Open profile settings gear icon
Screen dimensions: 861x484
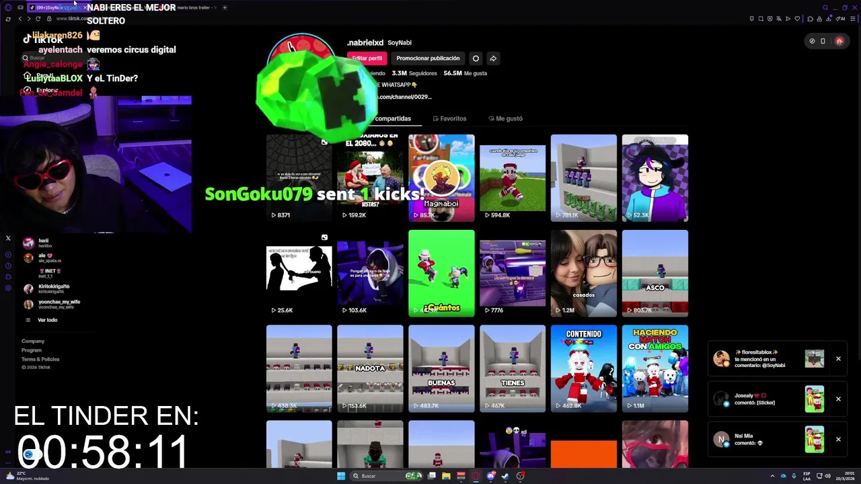click(x=476, y=58)
